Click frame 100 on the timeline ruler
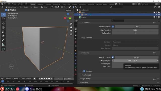 tap(30, 81)
